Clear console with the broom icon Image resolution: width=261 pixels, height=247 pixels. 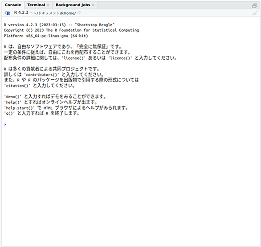point(255,13)
